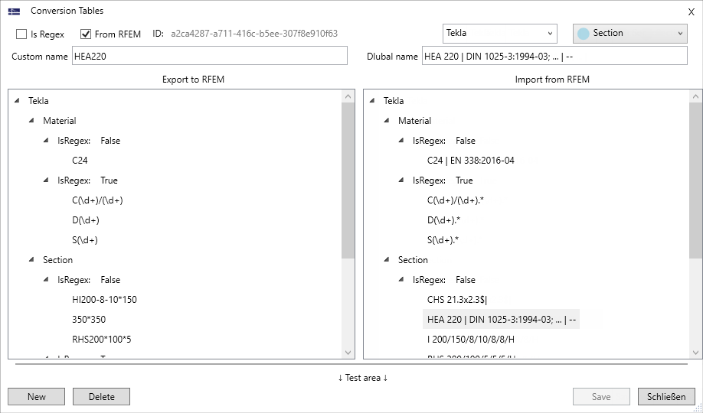Viewport: 703px width, 413px height.
Task: Open the Section type dropdown
Action: (629, 34)
